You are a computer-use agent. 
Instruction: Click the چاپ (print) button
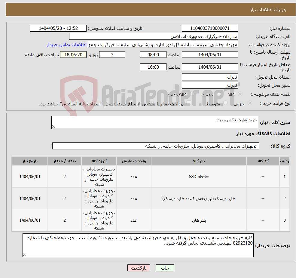click(x=164, y=268)
